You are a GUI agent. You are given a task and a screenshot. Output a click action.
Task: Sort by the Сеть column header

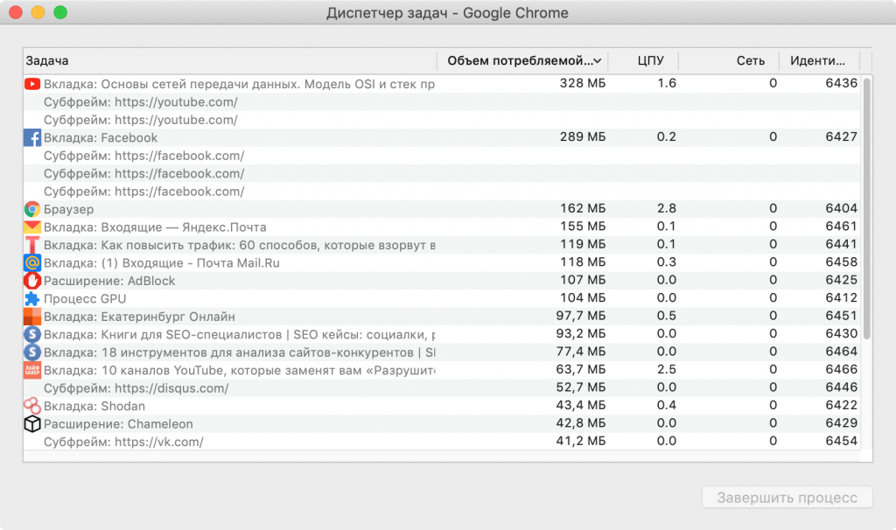coord(729,60)
